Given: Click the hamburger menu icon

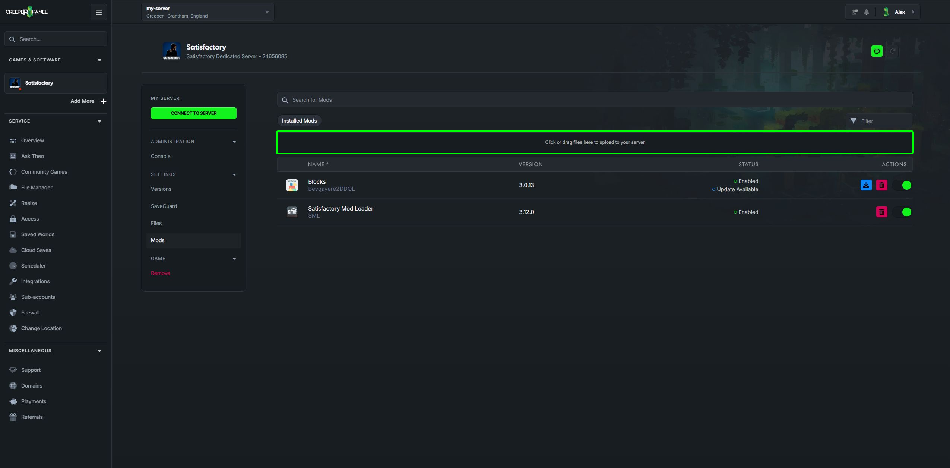Looking at the screenshot, I should click(99, 12).
